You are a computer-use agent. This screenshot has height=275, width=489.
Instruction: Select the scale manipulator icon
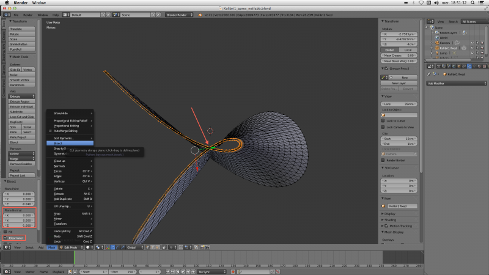pos(123,248)
